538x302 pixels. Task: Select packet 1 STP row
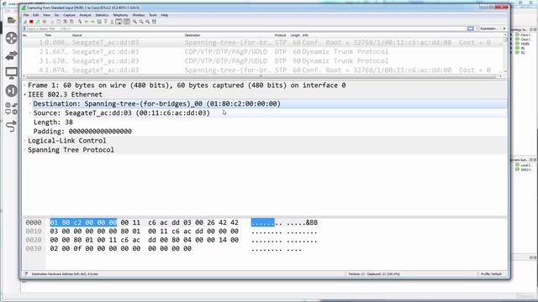click(262, 43)
